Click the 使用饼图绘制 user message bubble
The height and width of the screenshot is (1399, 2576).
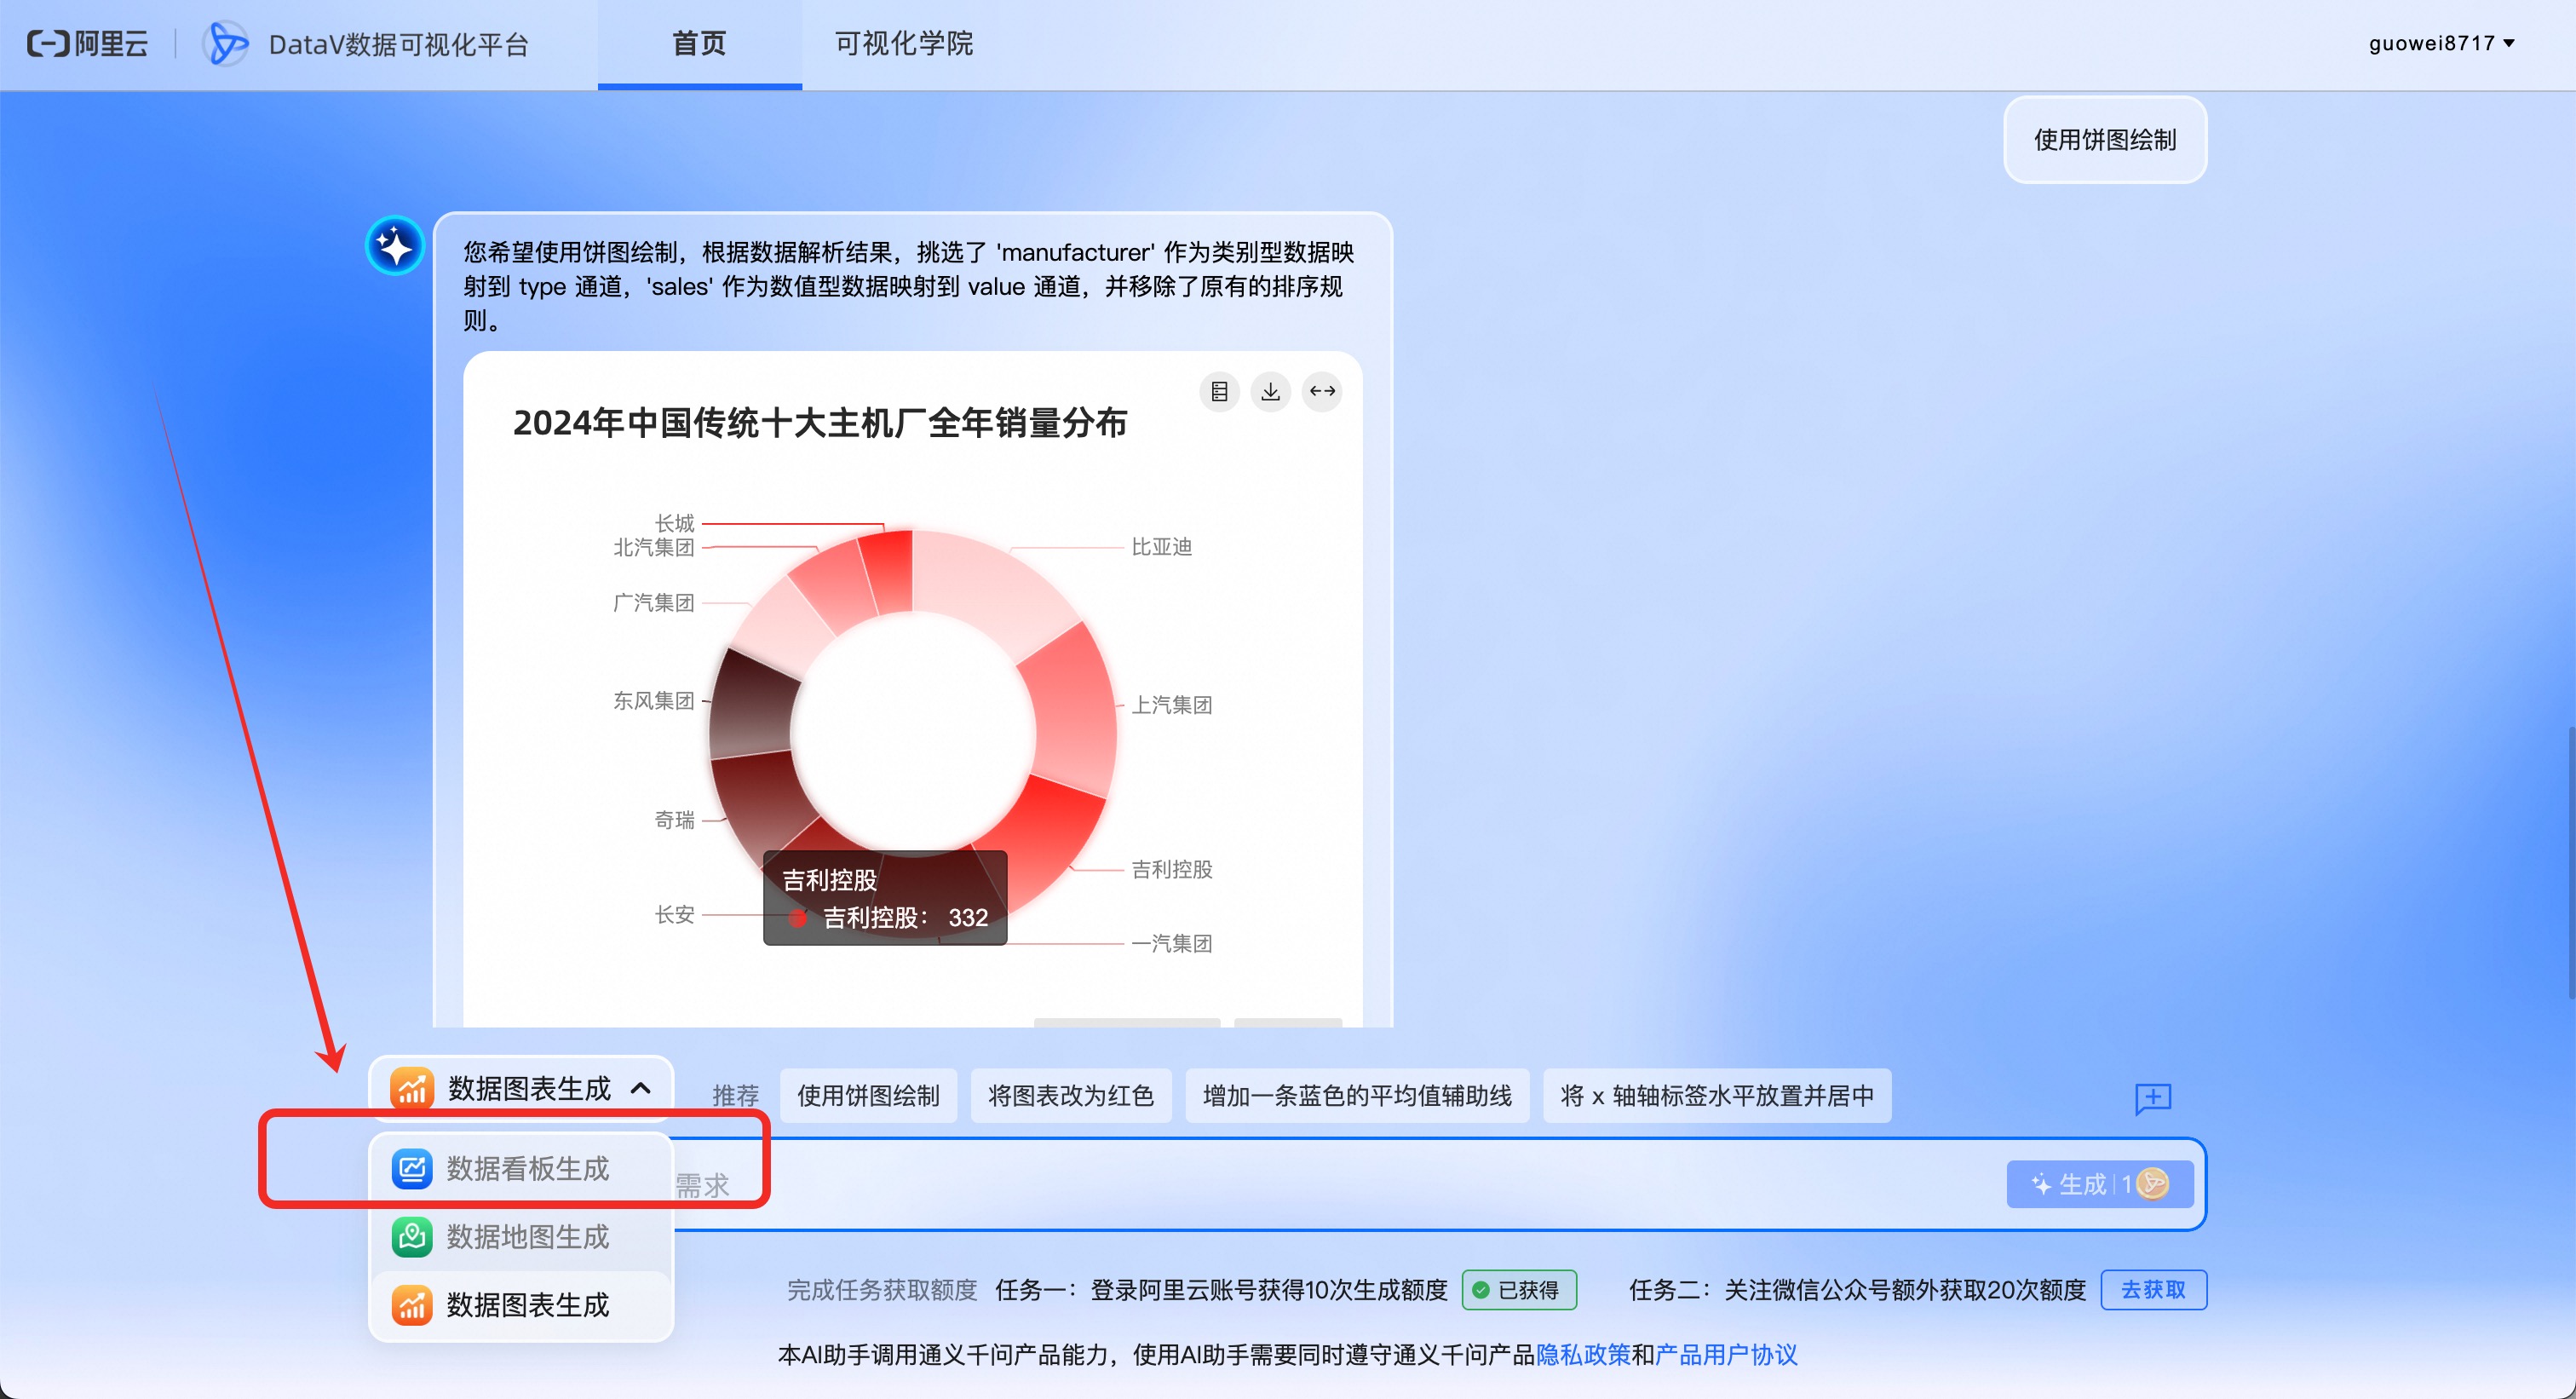pos(2105,140)
